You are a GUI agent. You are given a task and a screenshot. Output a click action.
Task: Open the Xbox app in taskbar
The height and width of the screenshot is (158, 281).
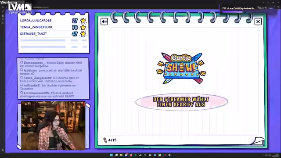pos(159,155)
